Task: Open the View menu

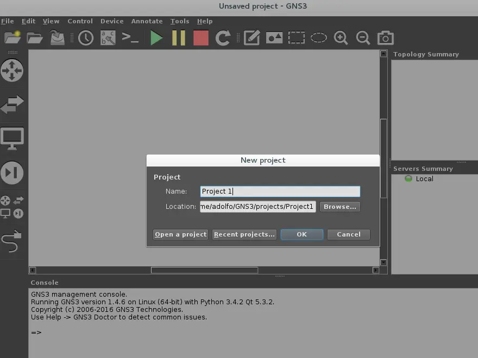Action: pyautogui.click(x=51, y=21)
